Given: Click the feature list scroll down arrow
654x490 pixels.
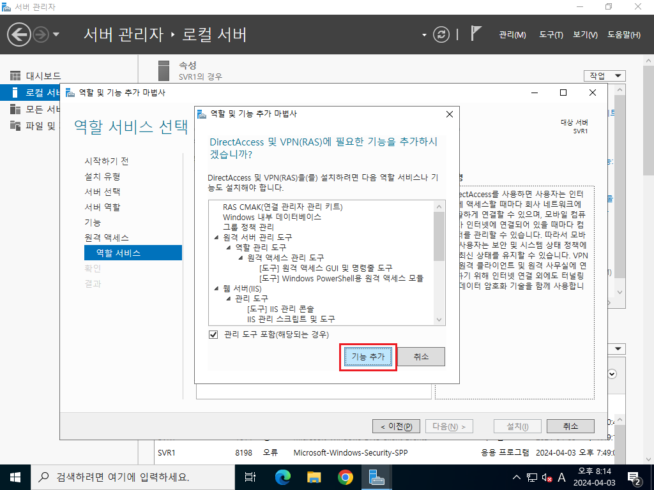Looking at the screenshot, I should pos(439,320).
